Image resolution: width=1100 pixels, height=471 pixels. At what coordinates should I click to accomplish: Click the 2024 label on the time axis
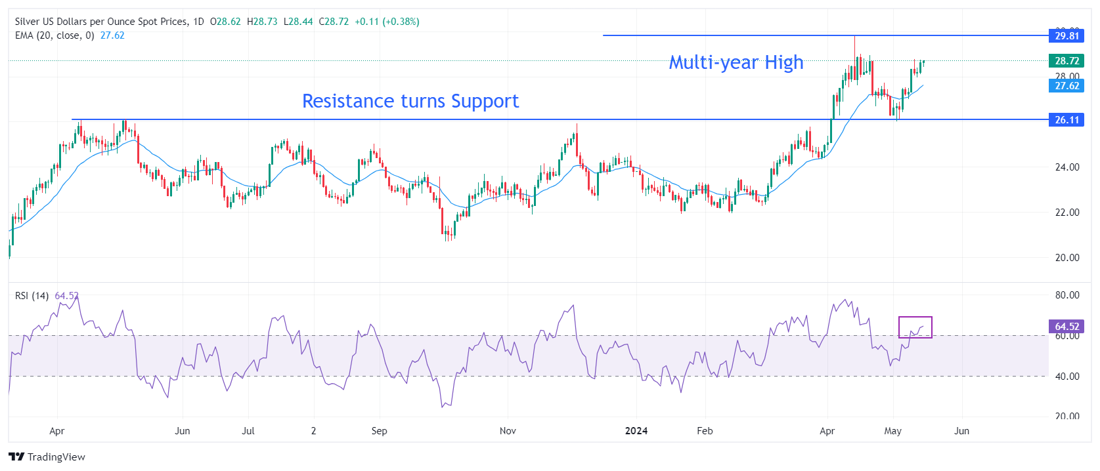[636, 431]
